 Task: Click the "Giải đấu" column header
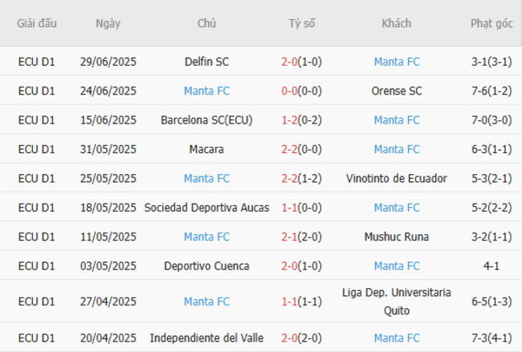coord(37,23)
